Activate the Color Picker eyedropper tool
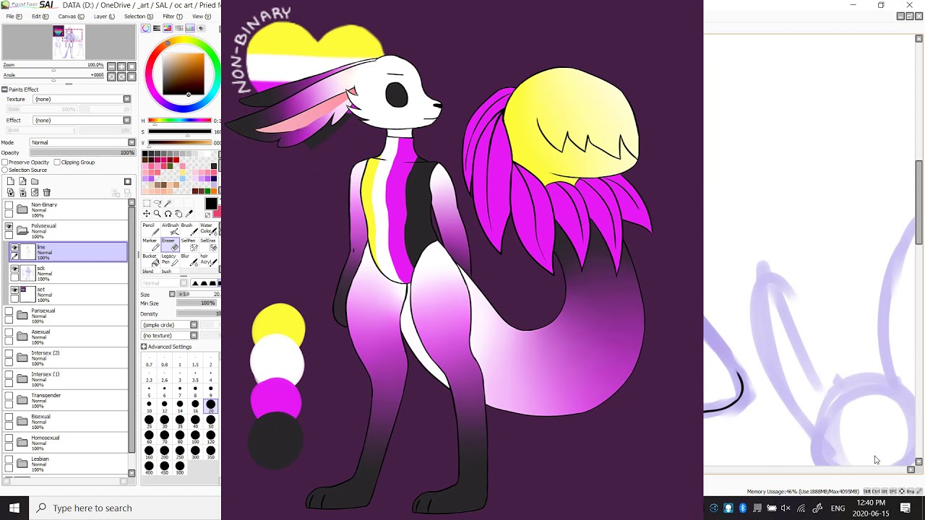 189,214
